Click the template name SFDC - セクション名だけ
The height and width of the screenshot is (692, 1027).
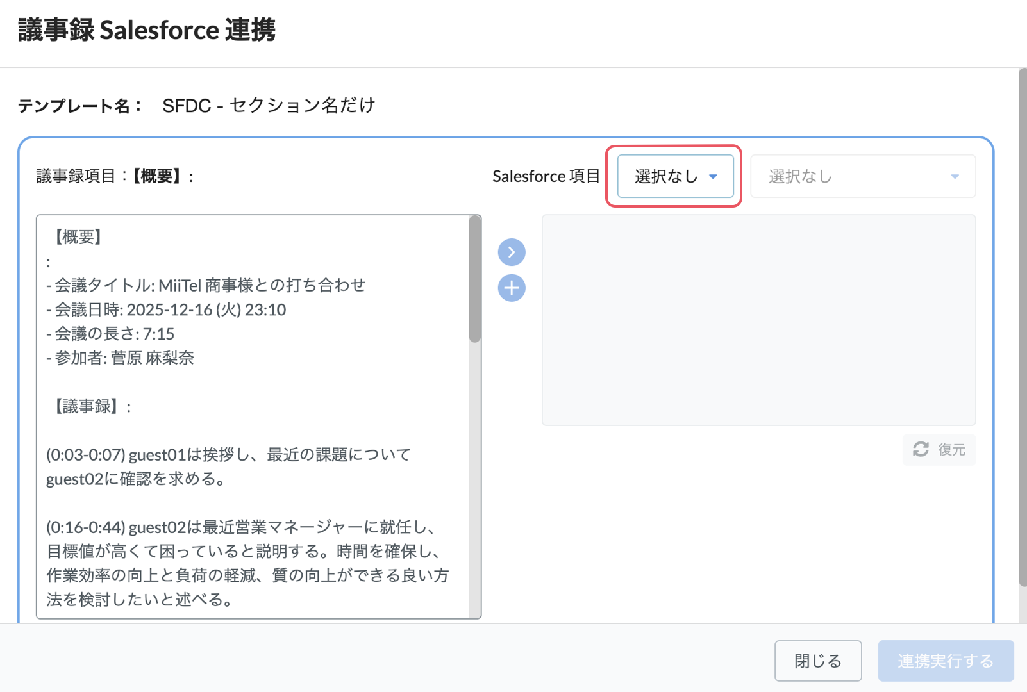coord(269,106)
